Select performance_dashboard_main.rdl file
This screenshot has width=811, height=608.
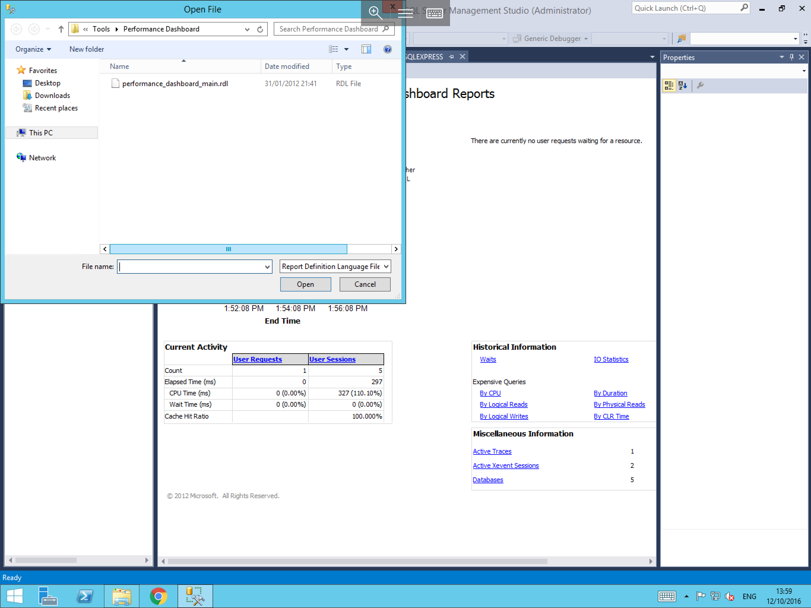pyautogui.click(x=175, y=84)
